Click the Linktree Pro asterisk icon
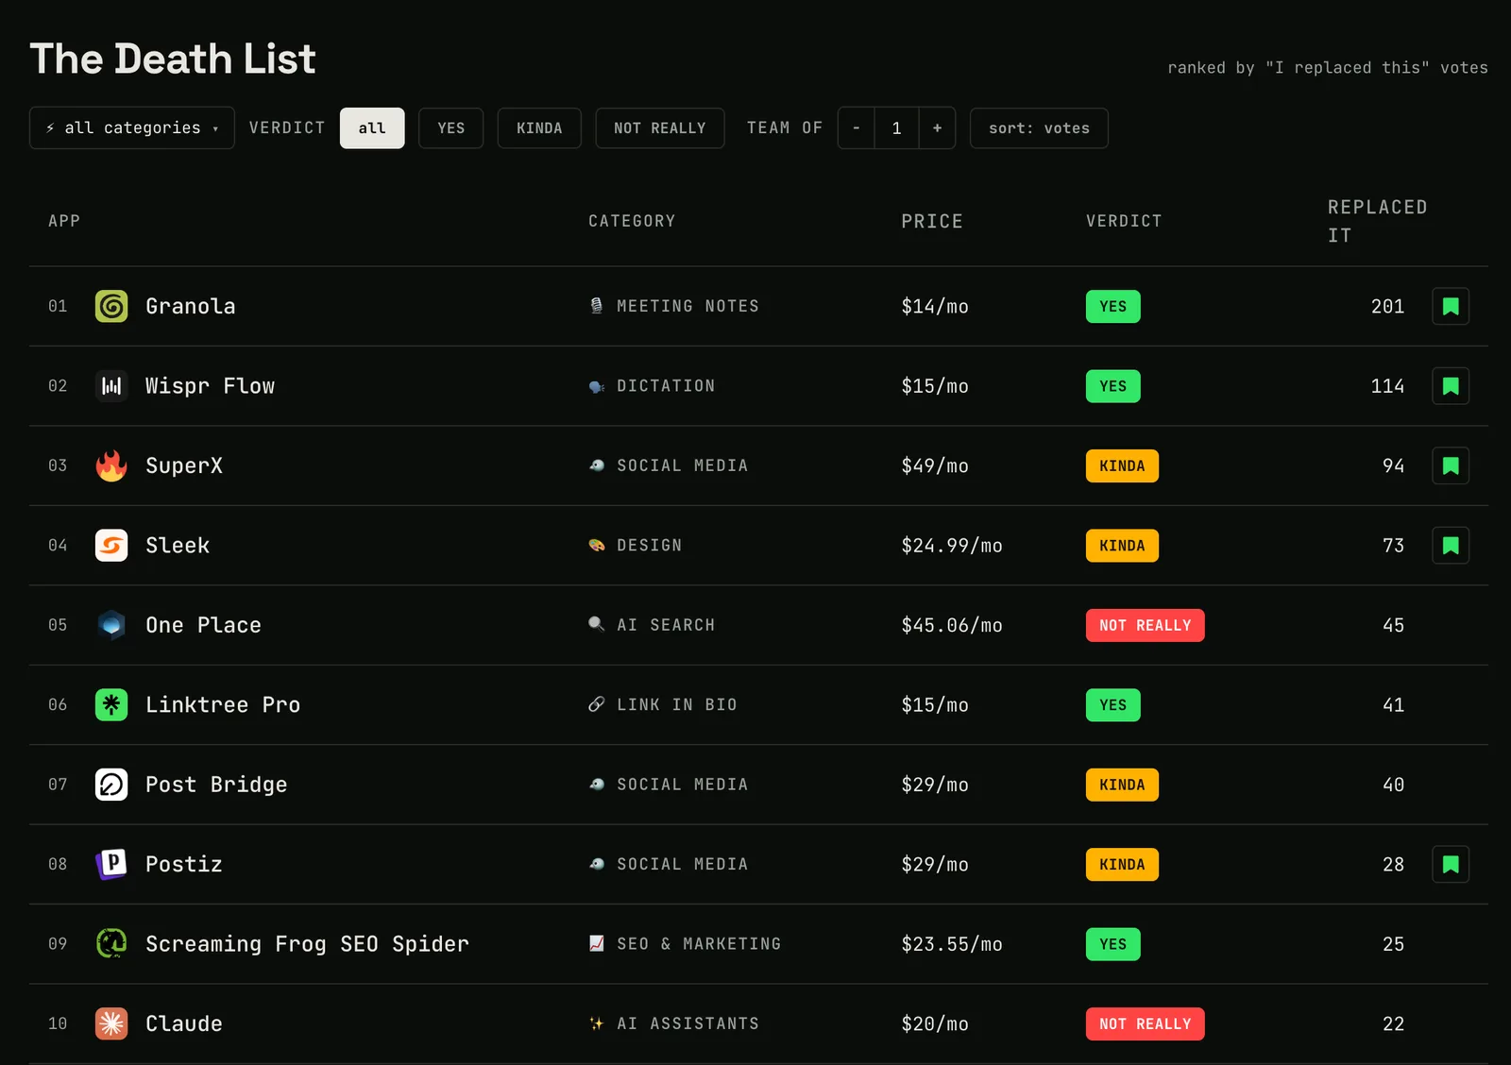 point(111,704)
